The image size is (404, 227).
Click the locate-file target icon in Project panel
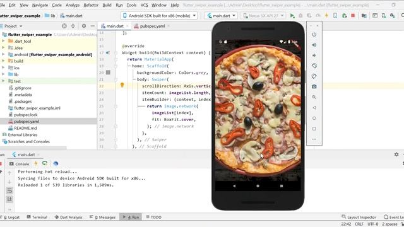[64, 26]
